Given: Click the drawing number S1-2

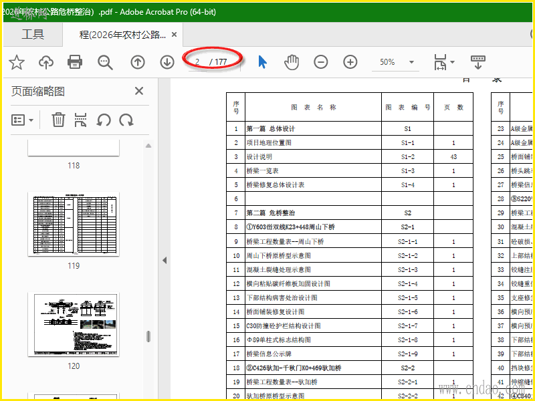Looking at the screenshot, I should (408, 157).
